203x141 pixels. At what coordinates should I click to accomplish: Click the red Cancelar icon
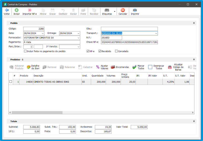click(x=123, y=10)
